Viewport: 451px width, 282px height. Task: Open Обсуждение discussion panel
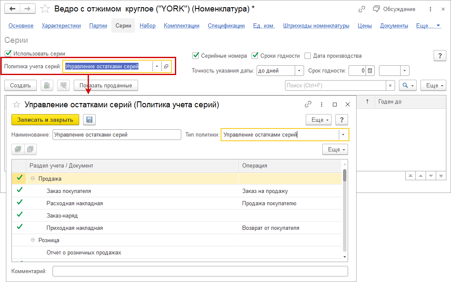click(394, 9)
